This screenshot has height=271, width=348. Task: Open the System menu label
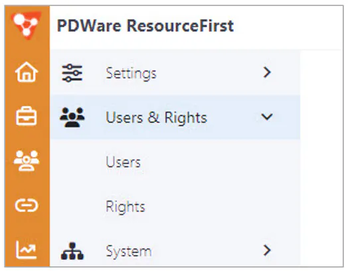click(129, 251)
